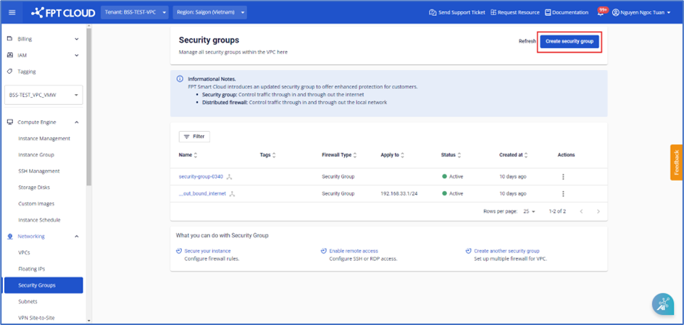684x325 pixels.
Task: Collapse the Networking sidebar section
Action: [77, 236]
